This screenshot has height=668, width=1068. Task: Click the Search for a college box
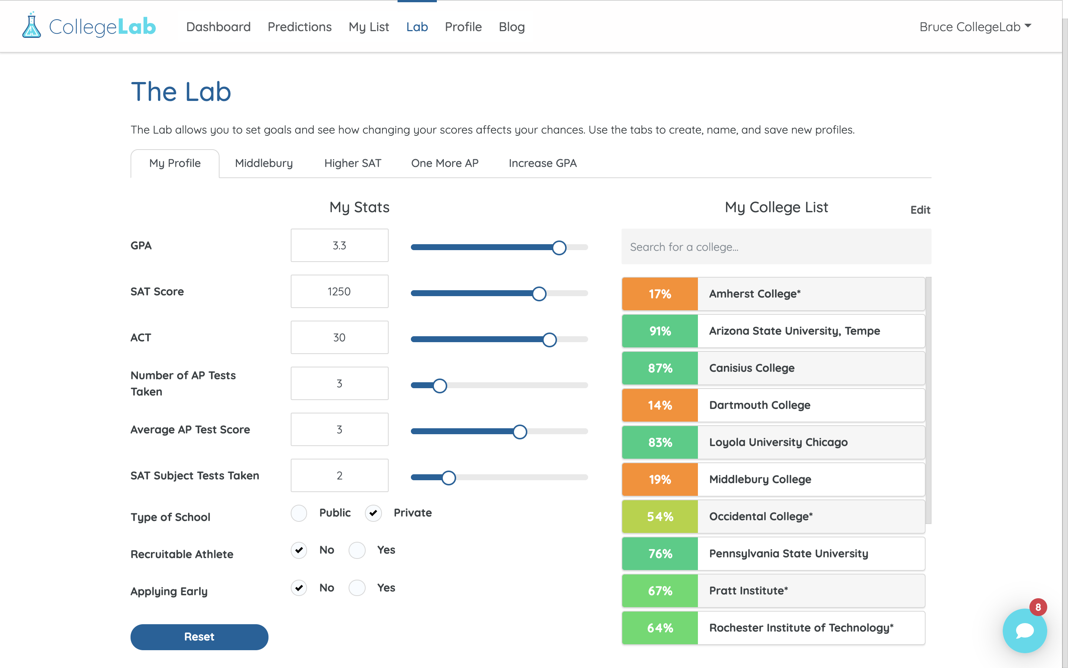[776, 246]
